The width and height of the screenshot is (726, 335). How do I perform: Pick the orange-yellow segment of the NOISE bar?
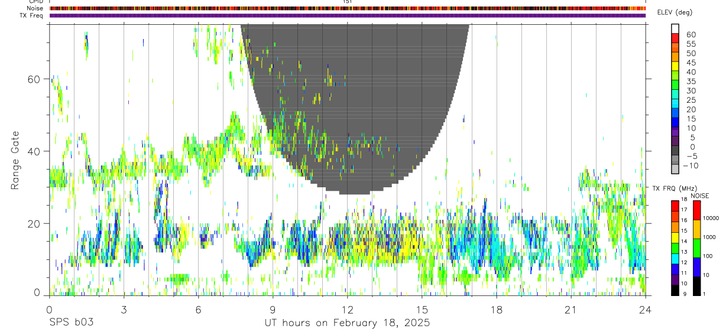[x=696, y=229]
